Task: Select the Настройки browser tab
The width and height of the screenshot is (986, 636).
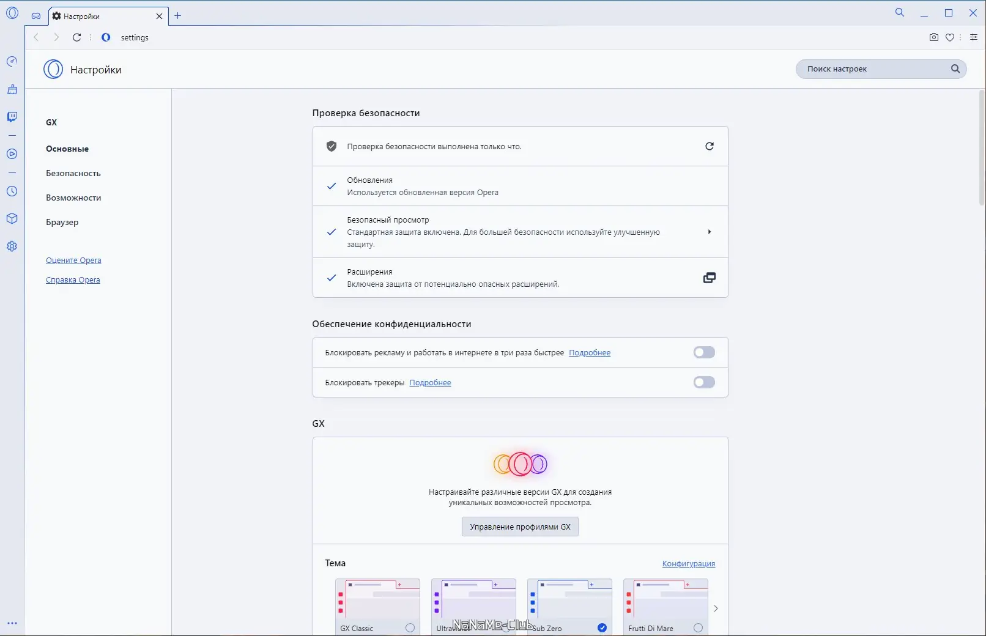Action: tap(109, 17)
